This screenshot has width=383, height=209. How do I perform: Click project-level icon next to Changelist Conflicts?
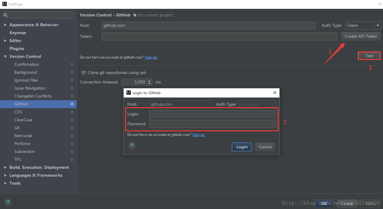[x=72, y=96]
